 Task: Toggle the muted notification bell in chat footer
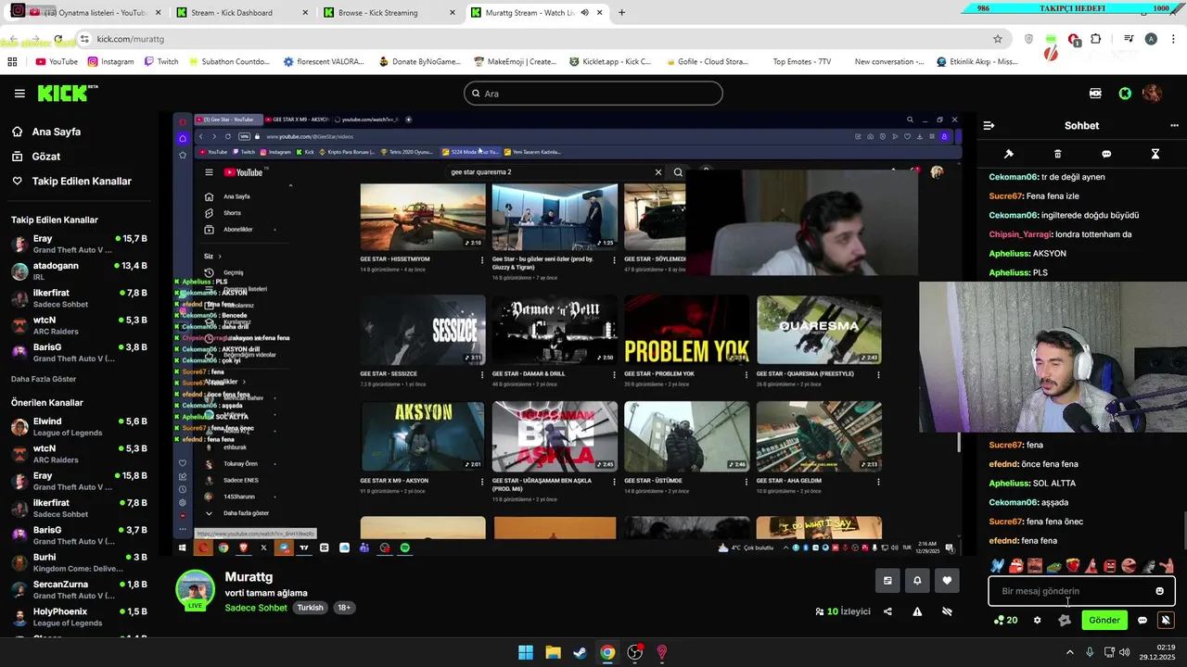click(x=1166, y=621)
